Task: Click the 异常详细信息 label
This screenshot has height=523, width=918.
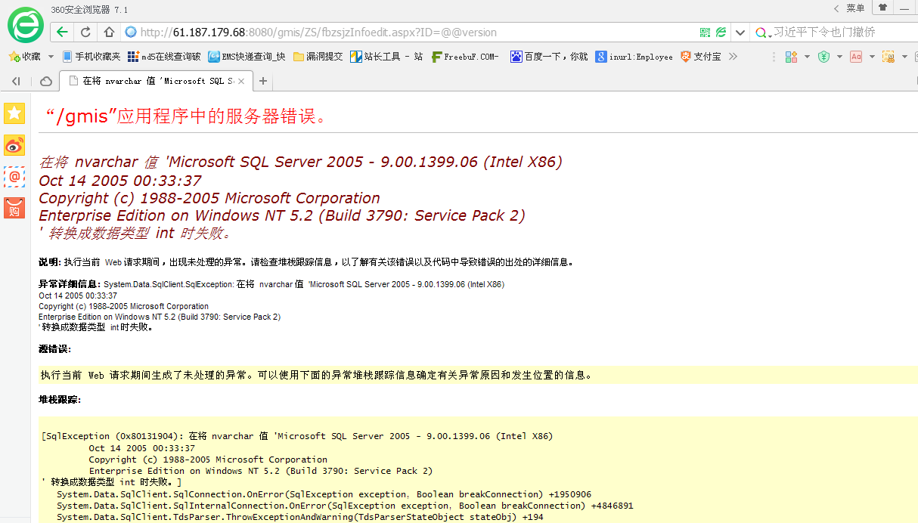Action: [x=70, y=284]
